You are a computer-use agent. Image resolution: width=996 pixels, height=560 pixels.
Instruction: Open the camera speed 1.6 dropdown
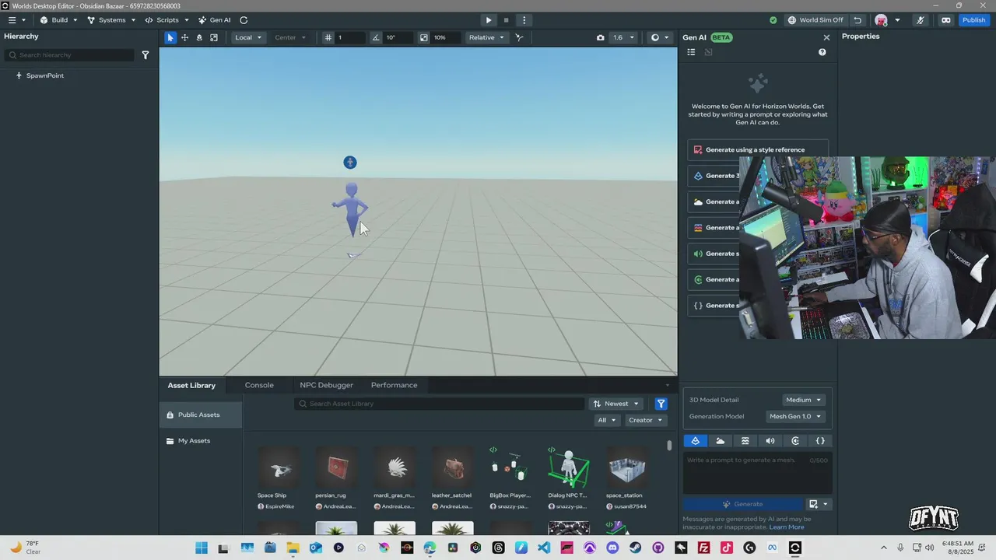(623, 37)
